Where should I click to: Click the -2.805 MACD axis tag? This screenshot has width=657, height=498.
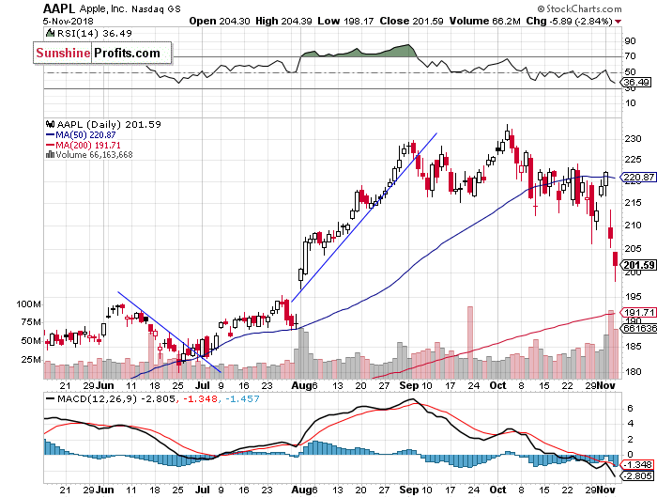coord(637,475)
